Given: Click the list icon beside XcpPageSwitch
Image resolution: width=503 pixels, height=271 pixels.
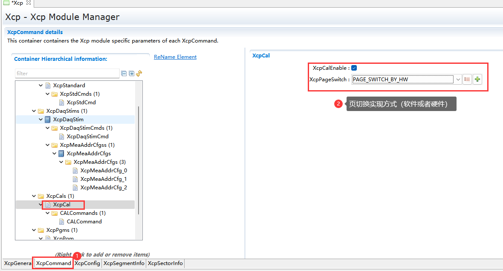Looking at the screenshot, I should pyautogui.click(x=467, y=80).
